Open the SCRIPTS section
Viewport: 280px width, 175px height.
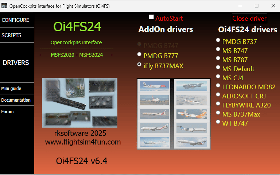[x=17, y=35]
